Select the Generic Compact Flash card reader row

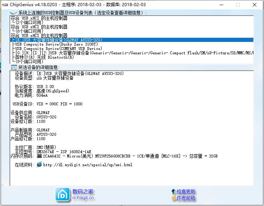pos(132,53)
